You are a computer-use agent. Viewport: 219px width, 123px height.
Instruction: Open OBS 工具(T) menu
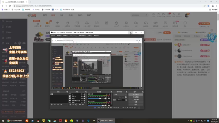point(90,36)
